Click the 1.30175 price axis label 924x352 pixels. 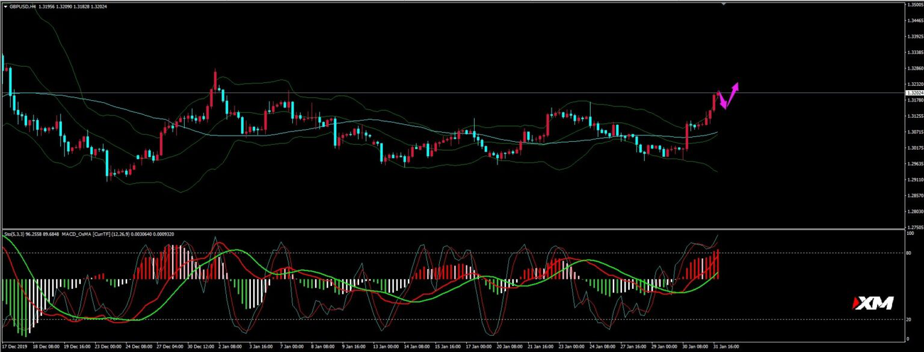click(x=914, y=148)
